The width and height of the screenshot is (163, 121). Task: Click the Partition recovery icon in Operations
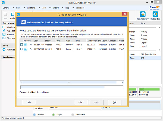coord(4,34)
